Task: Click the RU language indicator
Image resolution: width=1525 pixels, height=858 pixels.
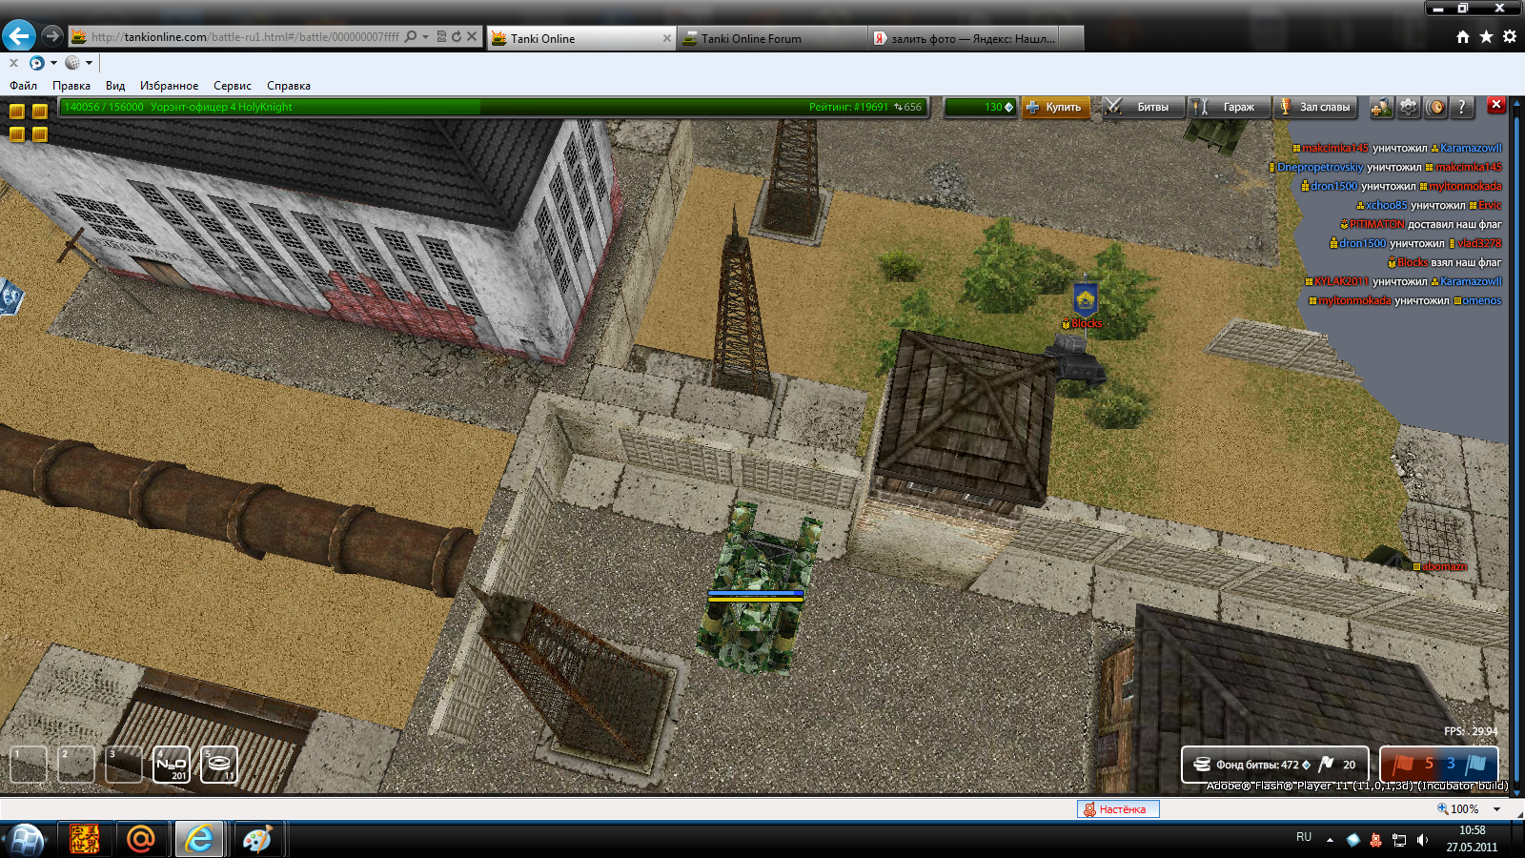Action: point(1304,837)
